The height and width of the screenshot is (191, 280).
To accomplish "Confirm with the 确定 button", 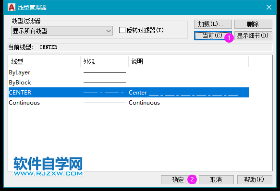I will pos(178,179).
